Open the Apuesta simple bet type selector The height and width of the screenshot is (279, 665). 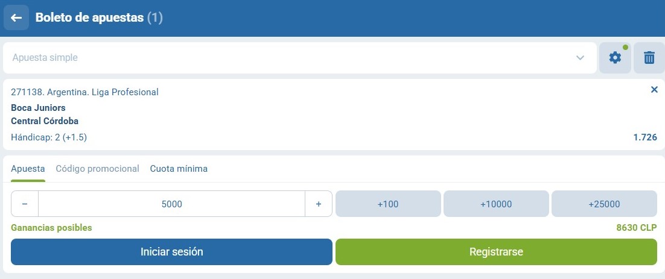299,58
